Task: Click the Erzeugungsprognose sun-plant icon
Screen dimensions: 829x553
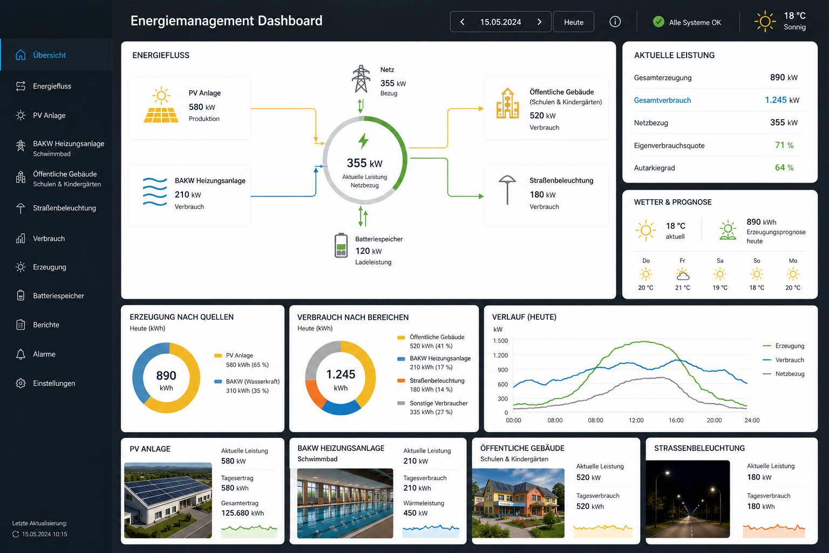Action: pyautogui.click(x=728, y=230)
